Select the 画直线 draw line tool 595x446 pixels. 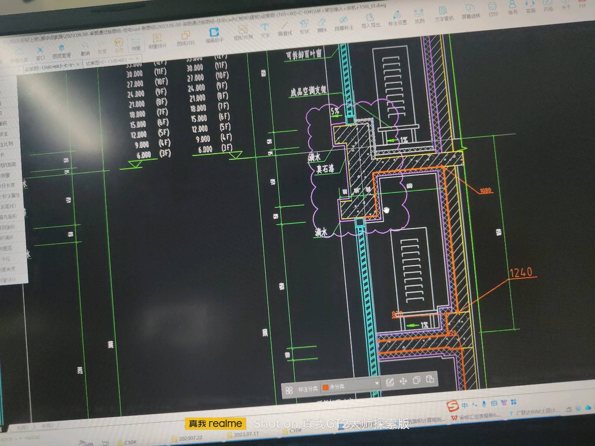285,28
